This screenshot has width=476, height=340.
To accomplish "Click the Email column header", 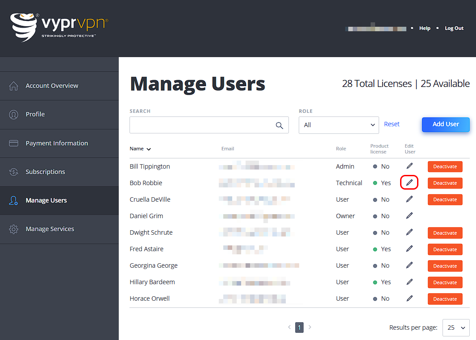I will [x=228, y=149].
